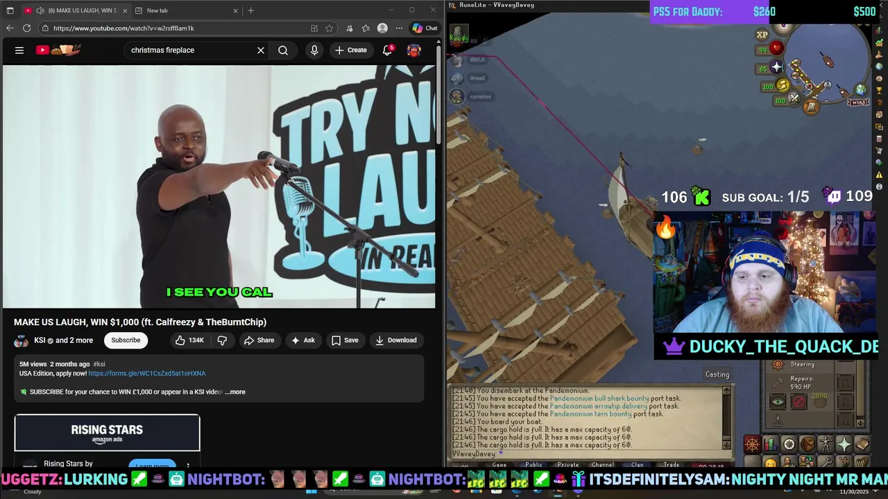The height and width of the screenshot is (499, 888).
Task: Click the Repairs hammer icon
Action: click(x=778, y=383)
